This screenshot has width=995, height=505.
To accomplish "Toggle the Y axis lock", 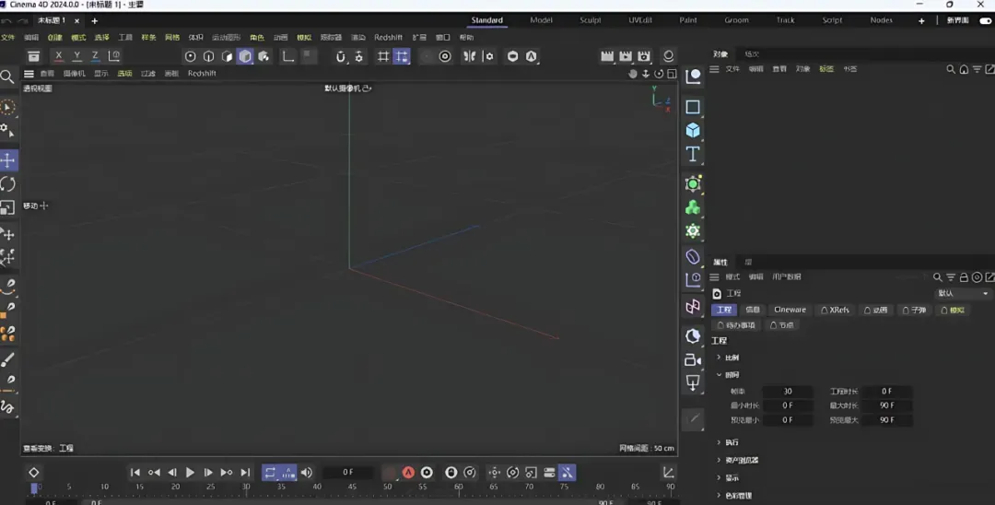I will pyautogui.click(x=76, y=56).
